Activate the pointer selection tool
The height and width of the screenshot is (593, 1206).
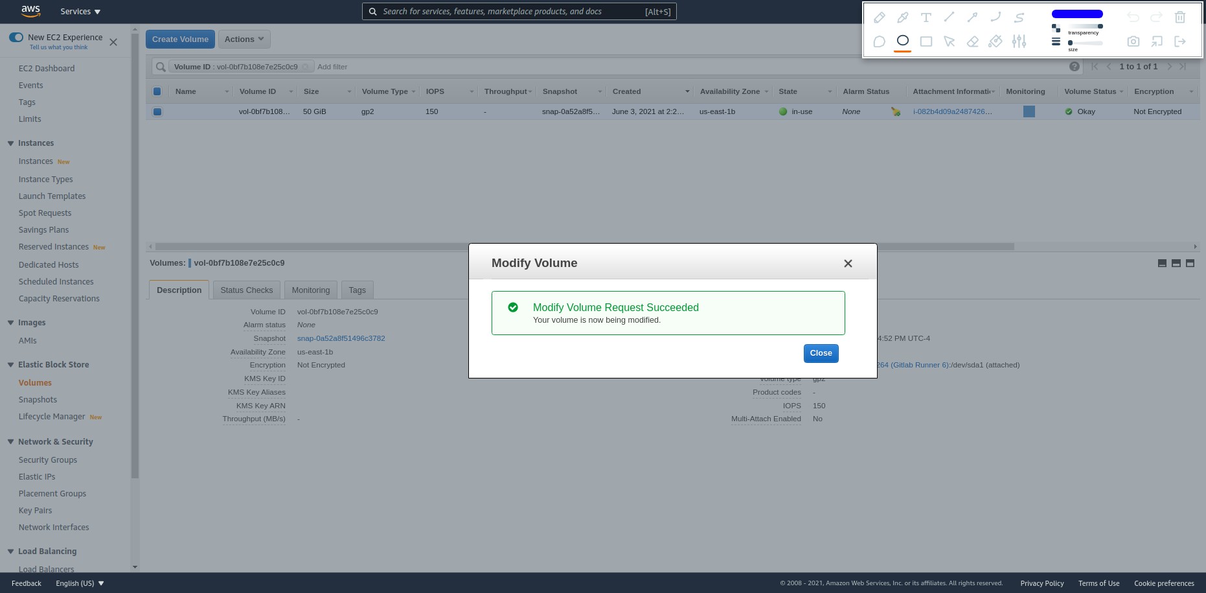tap(949, 41)
